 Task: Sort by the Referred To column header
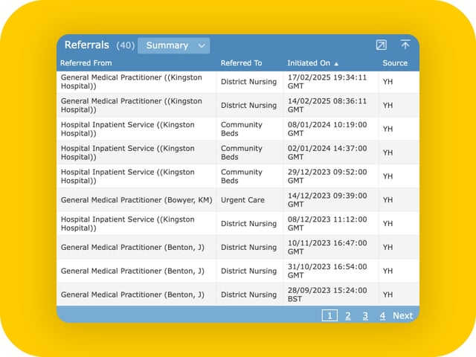[x=241, y=63]
